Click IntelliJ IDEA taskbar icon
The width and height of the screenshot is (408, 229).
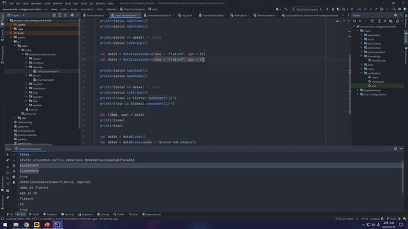[57, 225]
